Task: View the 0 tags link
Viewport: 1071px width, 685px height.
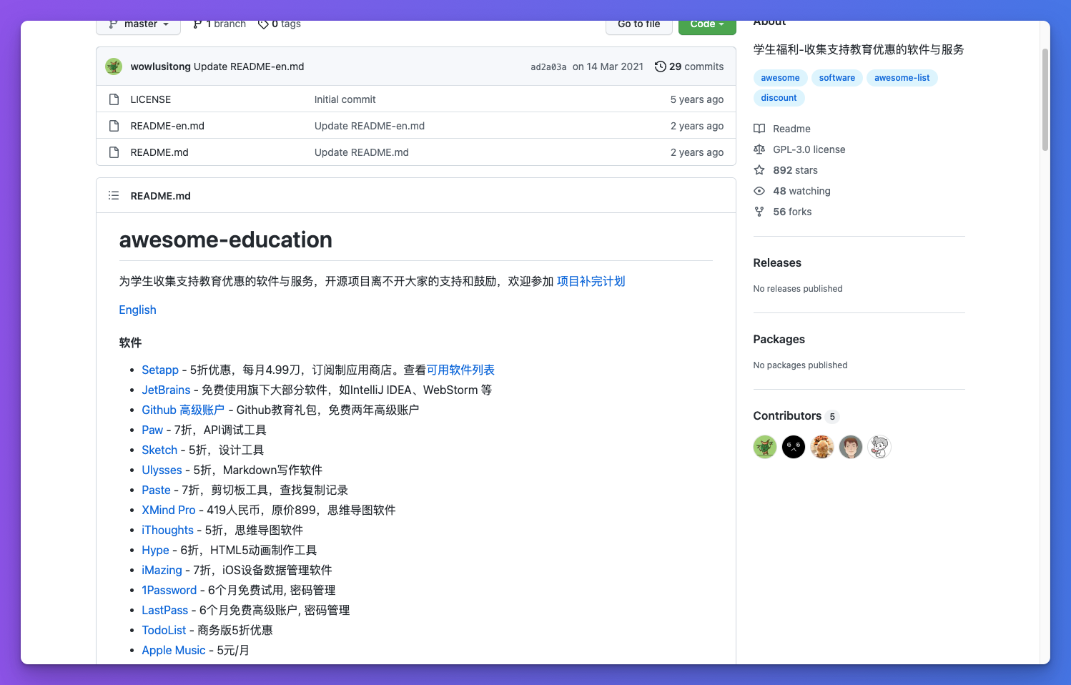Action: point(280,25)
